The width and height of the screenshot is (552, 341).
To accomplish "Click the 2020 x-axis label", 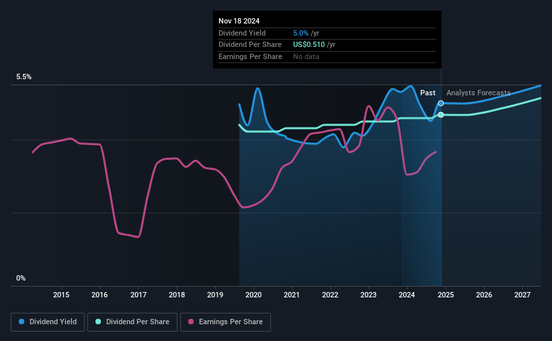I will click(253, 295).
